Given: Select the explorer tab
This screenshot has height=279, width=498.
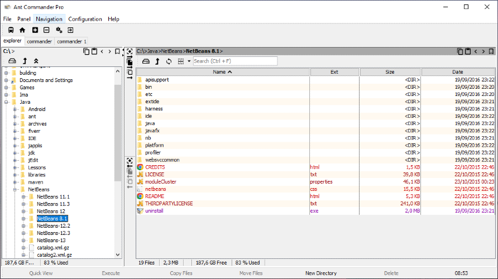Looking at the screenshot, I should [12, 41].
